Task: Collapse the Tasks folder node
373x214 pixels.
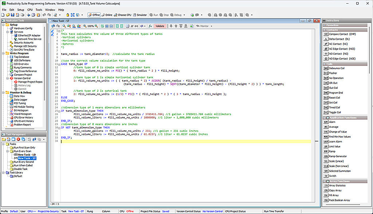Action: pyautogui.click(x=3, y=144)
